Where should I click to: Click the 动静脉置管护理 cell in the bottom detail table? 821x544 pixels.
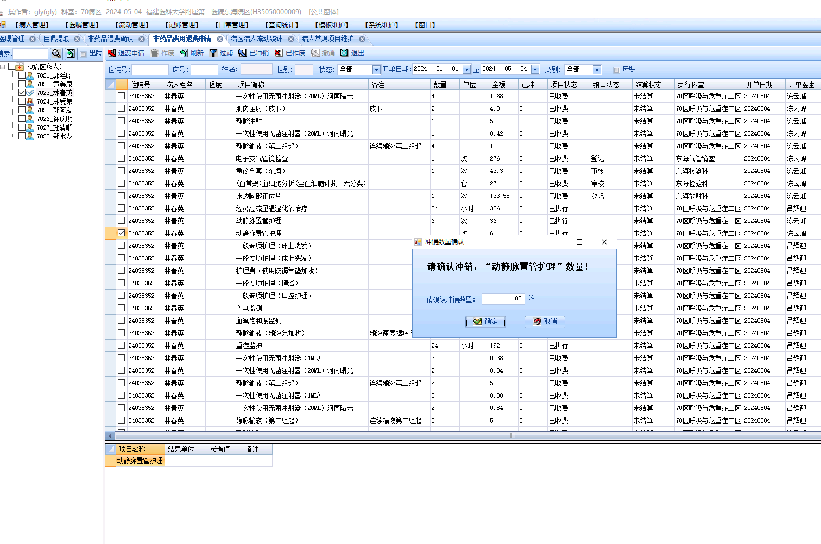tap(140, 460)
